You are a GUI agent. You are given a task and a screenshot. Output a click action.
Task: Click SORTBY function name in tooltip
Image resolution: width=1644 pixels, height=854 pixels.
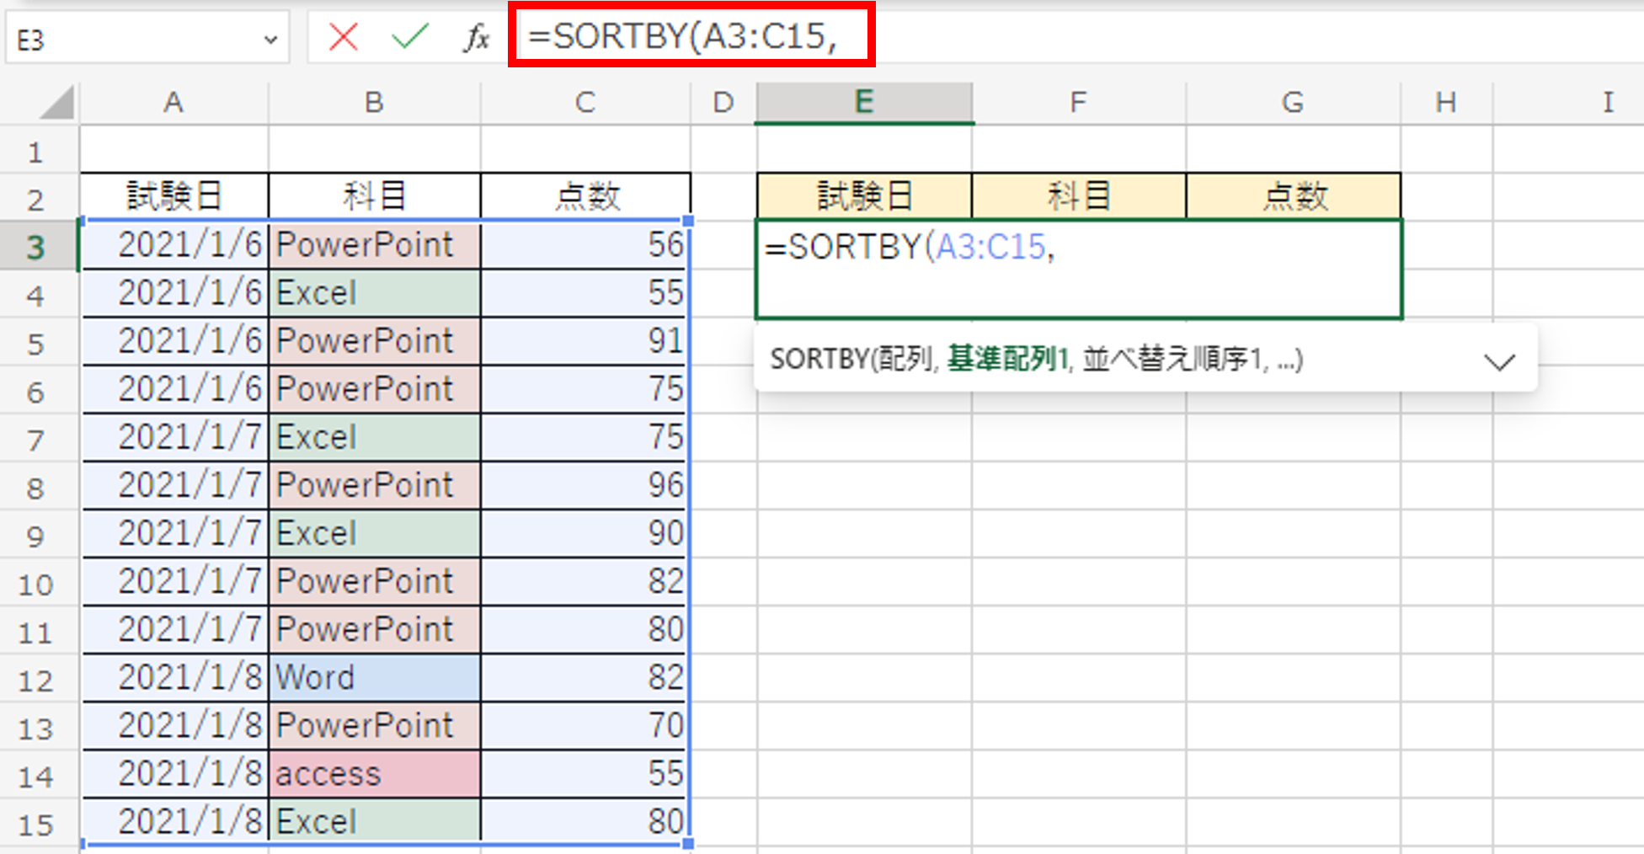[819, 360]
